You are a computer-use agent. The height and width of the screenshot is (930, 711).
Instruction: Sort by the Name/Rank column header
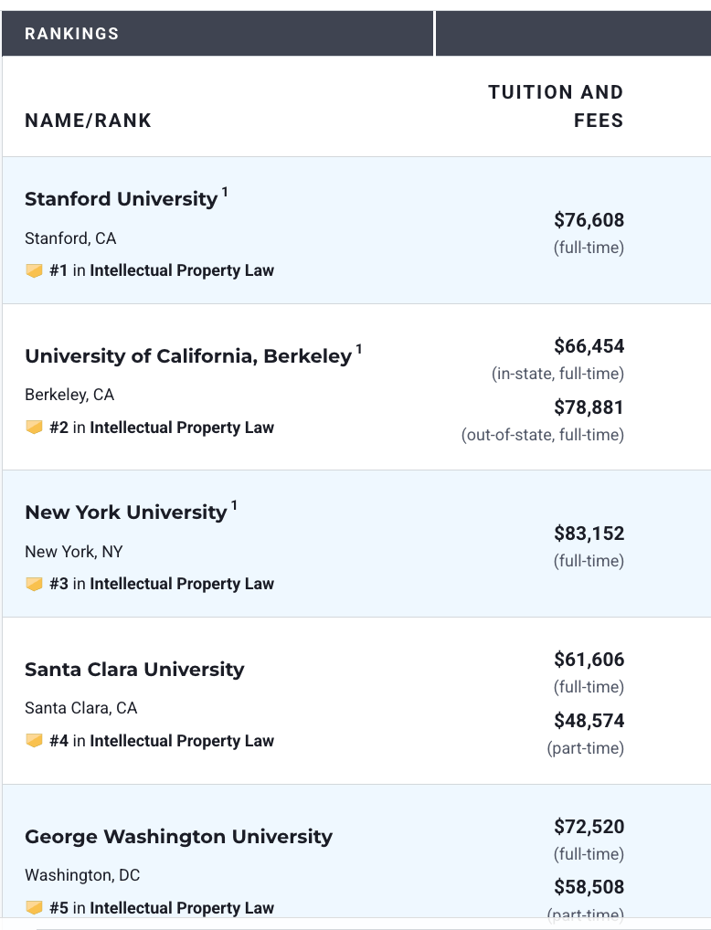pos(88,121)
